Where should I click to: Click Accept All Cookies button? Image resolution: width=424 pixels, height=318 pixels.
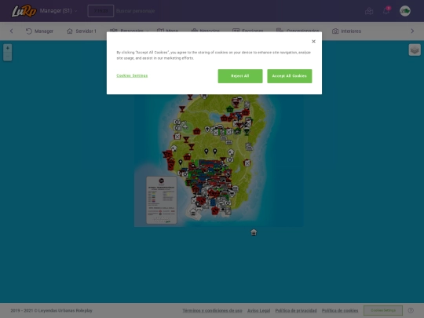[x=289, y=76]
